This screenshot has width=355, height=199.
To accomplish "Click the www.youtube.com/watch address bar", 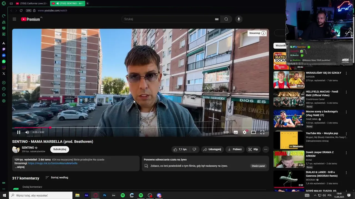I will point(52,11).
